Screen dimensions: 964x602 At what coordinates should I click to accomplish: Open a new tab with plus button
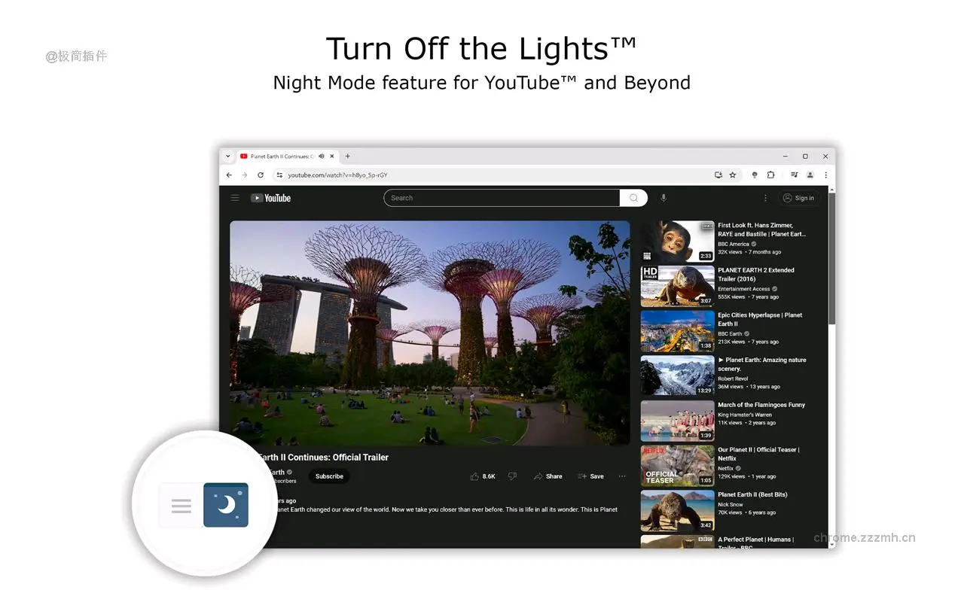click(347, 157)
